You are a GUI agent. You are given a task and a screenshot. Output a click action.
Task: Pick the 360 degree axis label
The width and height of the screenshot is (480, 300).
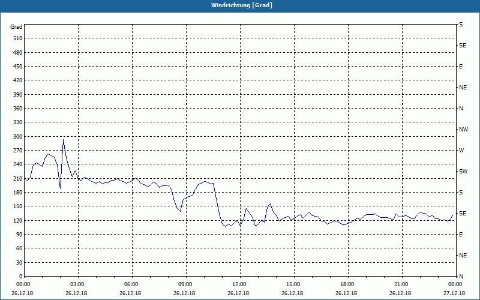point(18,109)
